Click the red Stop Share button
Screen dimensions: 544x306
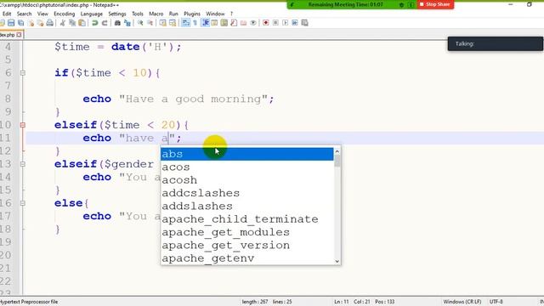pos(435,4)
